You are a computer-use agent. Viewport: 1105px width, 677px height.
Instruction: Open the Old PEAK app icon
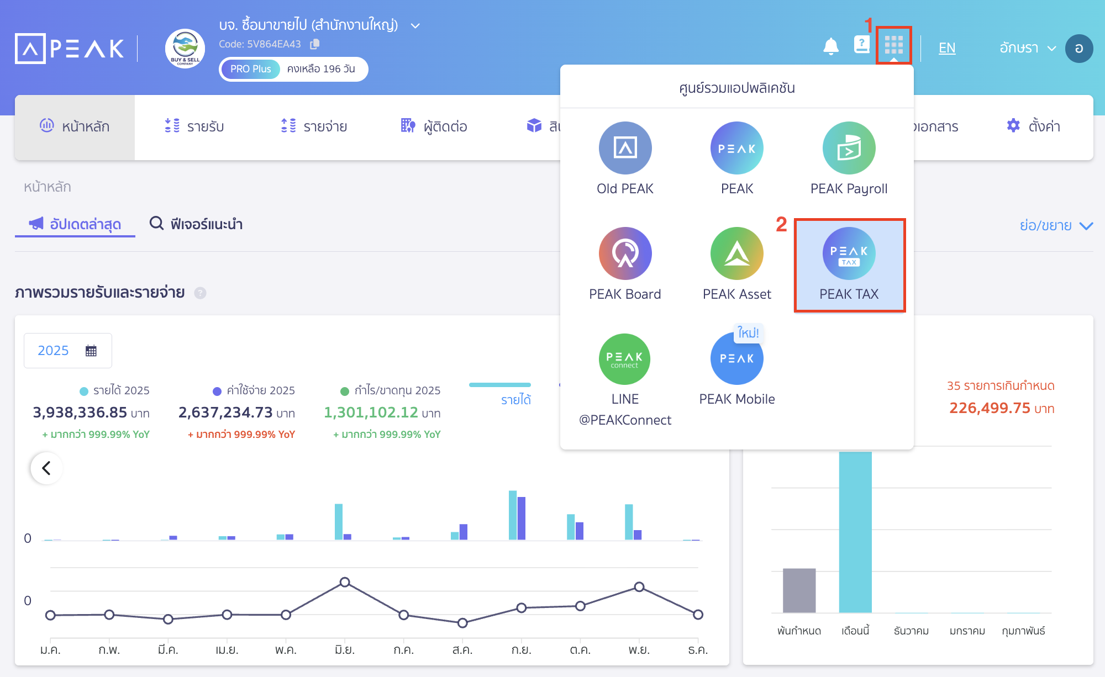point(625,148)
